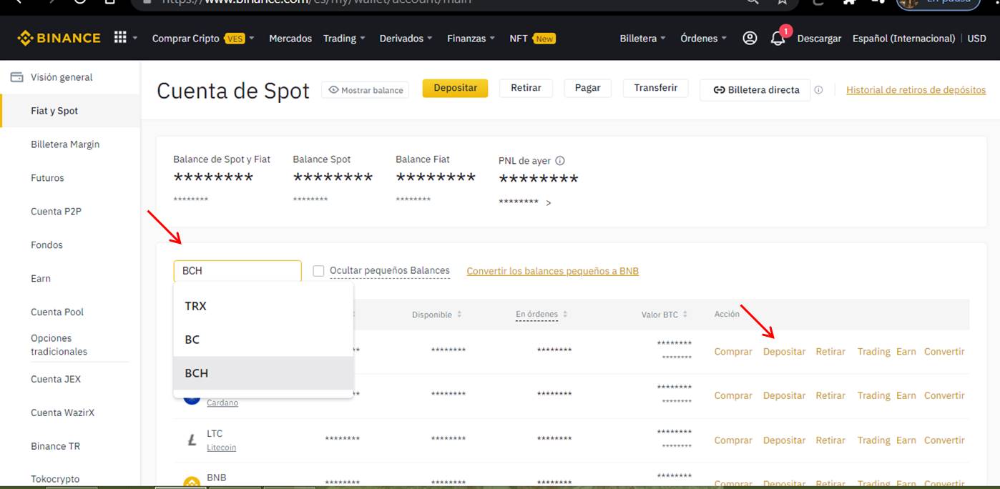
Task: Click Retirar in the Cardano row
Action: (830, 395)
